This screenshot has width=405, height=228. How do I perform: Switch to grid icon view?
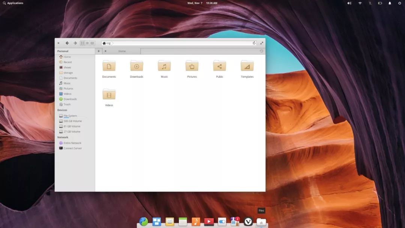coord(82,43)
